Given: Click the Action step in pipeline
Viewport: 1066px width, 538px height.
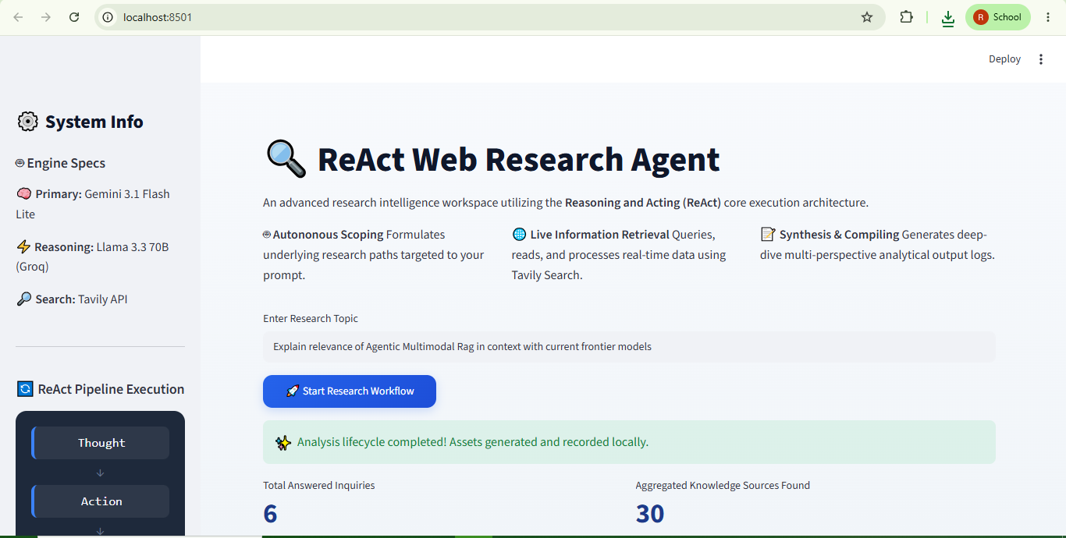Looking at the screenshot, I should (100, 501).
